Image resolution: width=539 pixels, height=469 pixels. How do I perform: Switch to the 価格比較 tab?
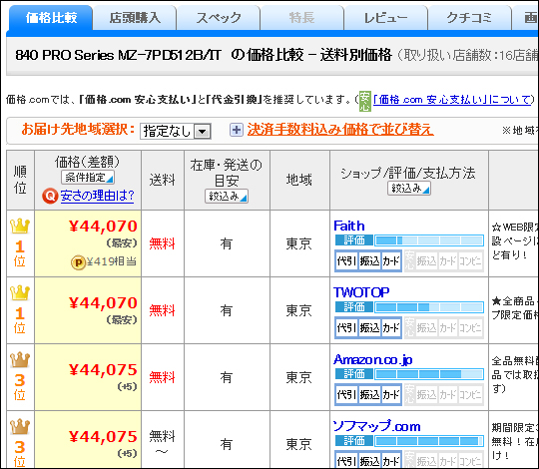coord(50,18)
